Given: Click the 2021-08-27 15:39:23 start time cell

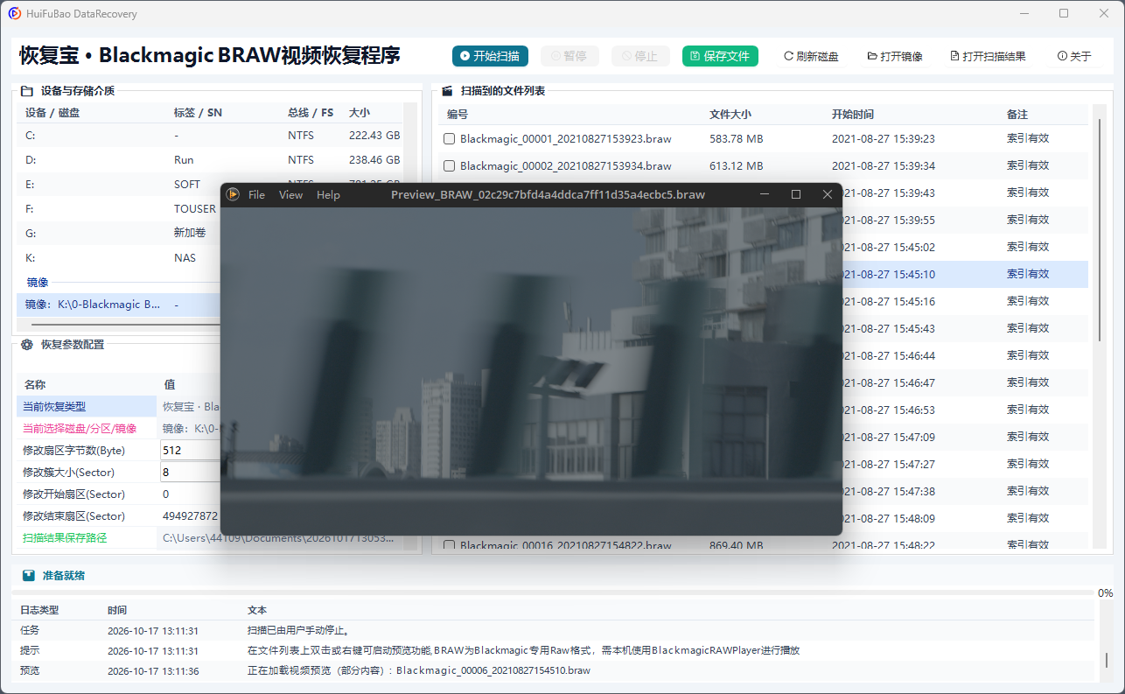Looking at the screenshot, I should pyautogui.click(x=884, y=139).
